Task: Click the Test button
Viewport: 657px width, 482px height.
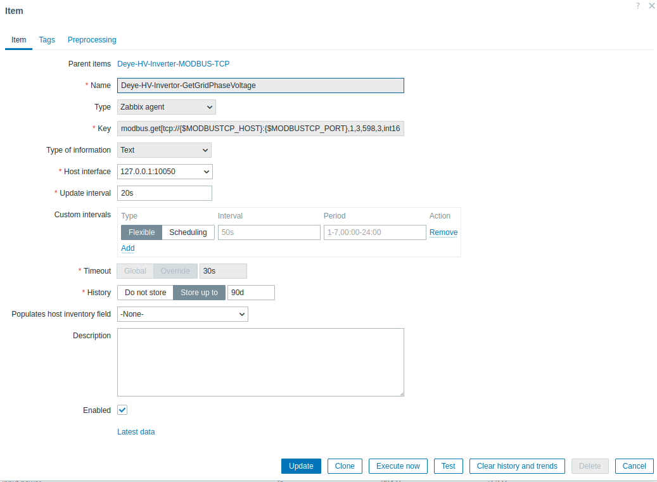Action: [x=448, y=466]
